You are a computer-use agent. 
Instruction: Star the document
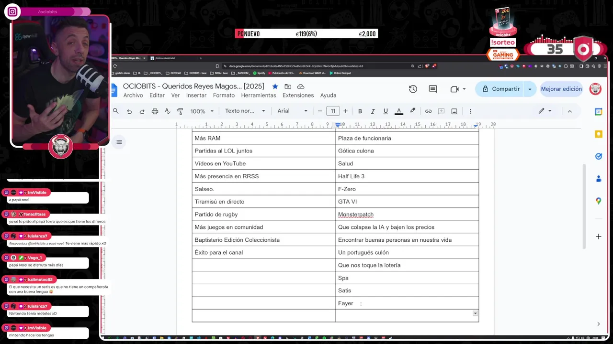pos(275,86)
